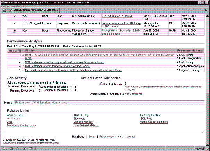Sort findings by the Finding column header
The height and width of the screenshot is (151, 210).
(x=30, y=51)
